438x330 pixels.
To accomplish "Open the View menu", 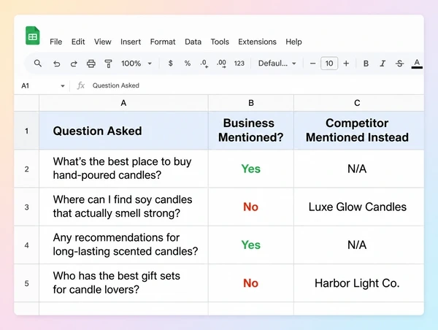I will click(x=102, y=42).
